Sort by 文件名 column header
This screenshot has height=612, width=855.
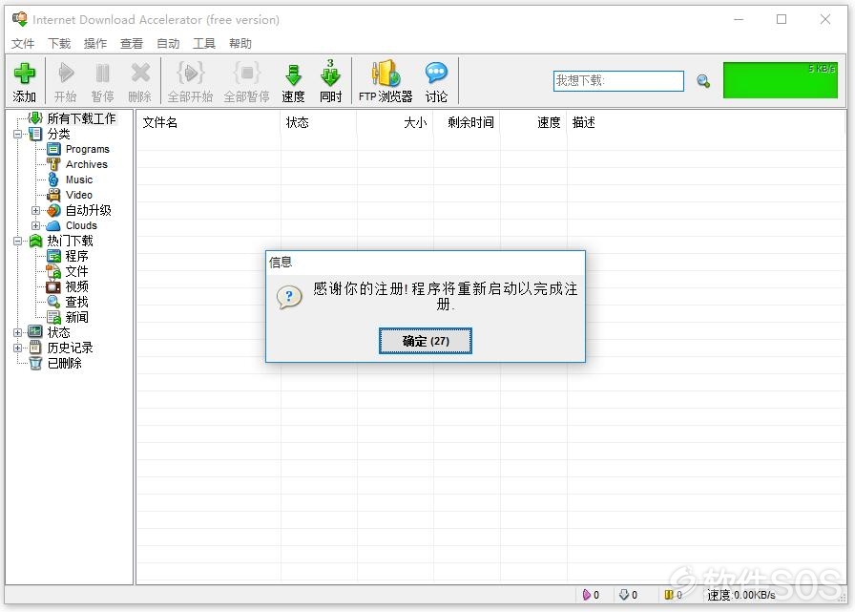coord(209,122)
